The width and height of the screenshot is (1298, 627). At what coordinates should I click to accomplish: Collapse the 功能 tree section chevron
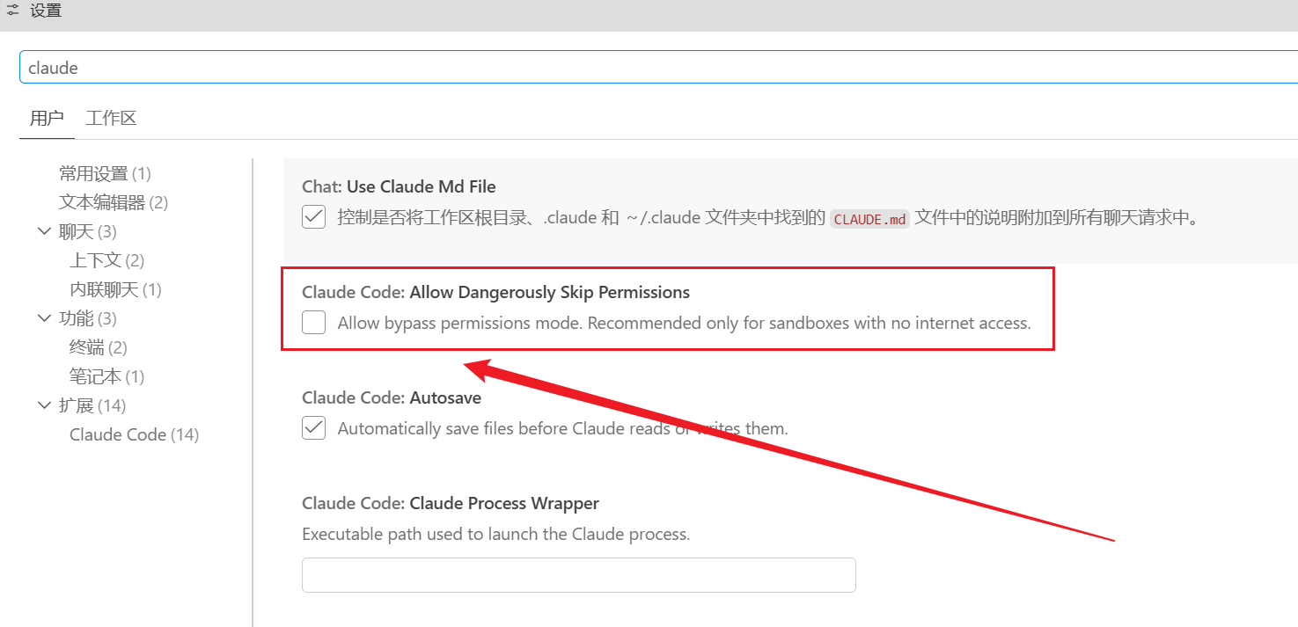(45, 318)
